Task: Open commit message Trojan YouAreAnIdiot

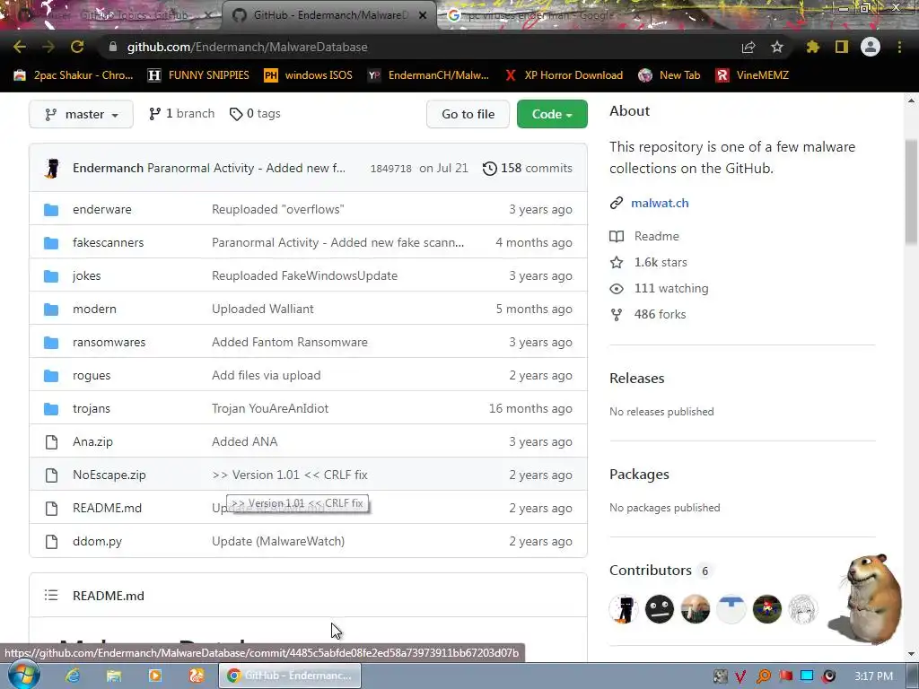Action: 270,408
